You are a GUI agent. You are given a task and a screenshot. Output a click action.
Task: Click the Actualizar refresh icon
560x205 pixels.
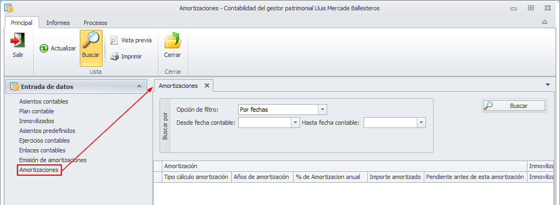[43, 49]
